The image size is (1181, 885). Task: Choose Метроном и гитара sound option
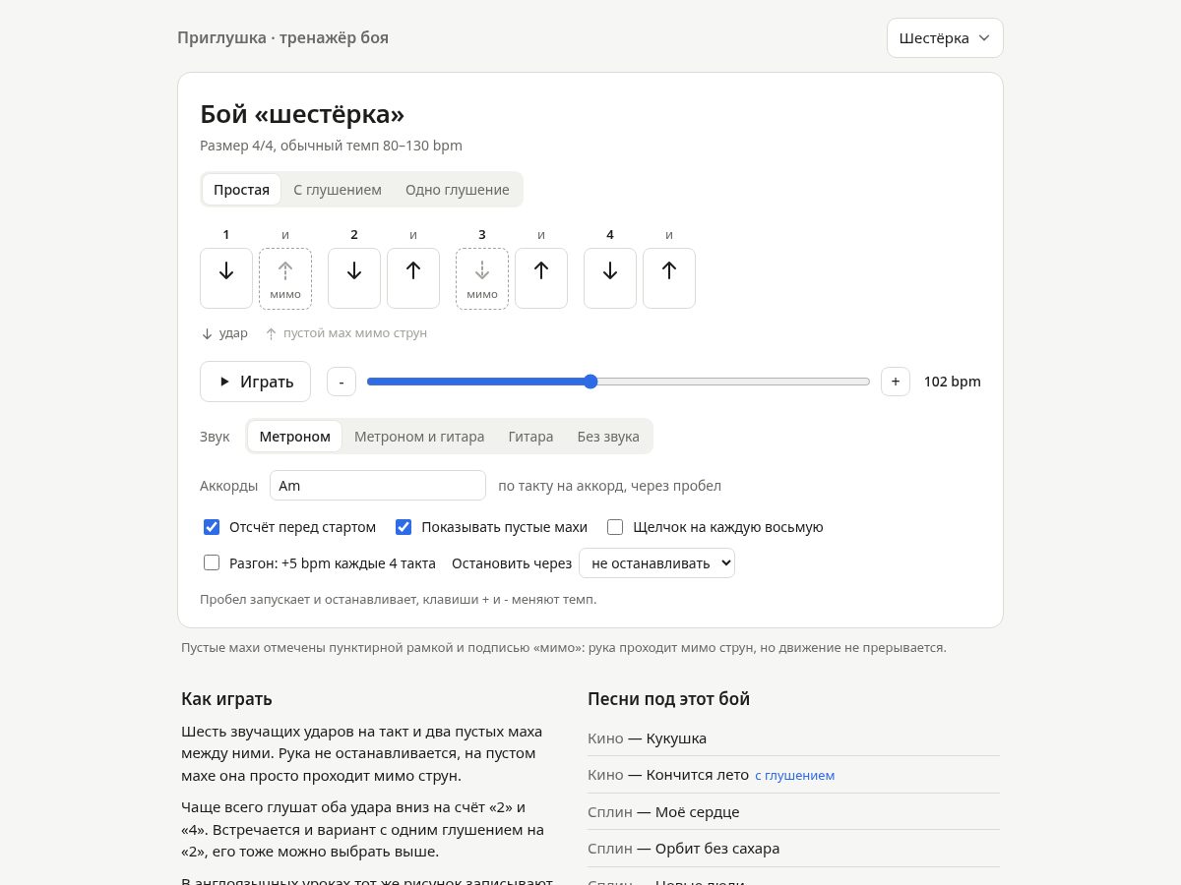[419, 437]
